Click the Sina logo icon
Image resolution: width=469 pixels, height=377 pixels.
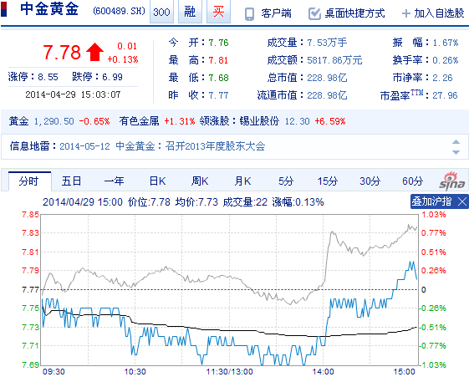click(452, 181)
